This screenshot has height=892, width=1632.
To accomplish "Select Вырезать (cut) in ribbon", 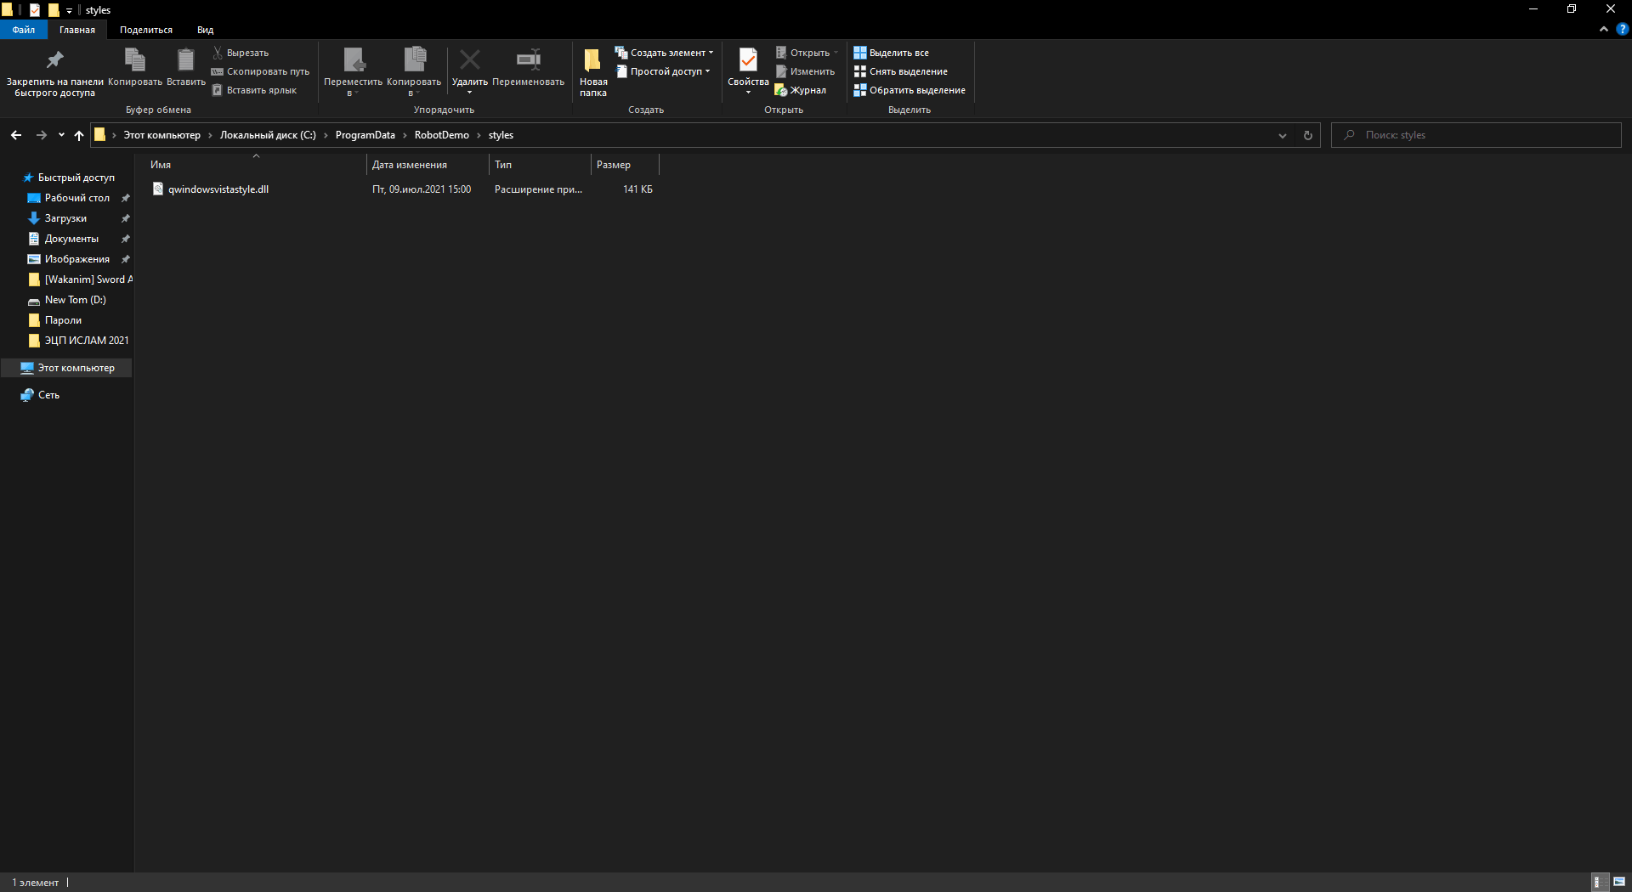I will click(241, 53).
